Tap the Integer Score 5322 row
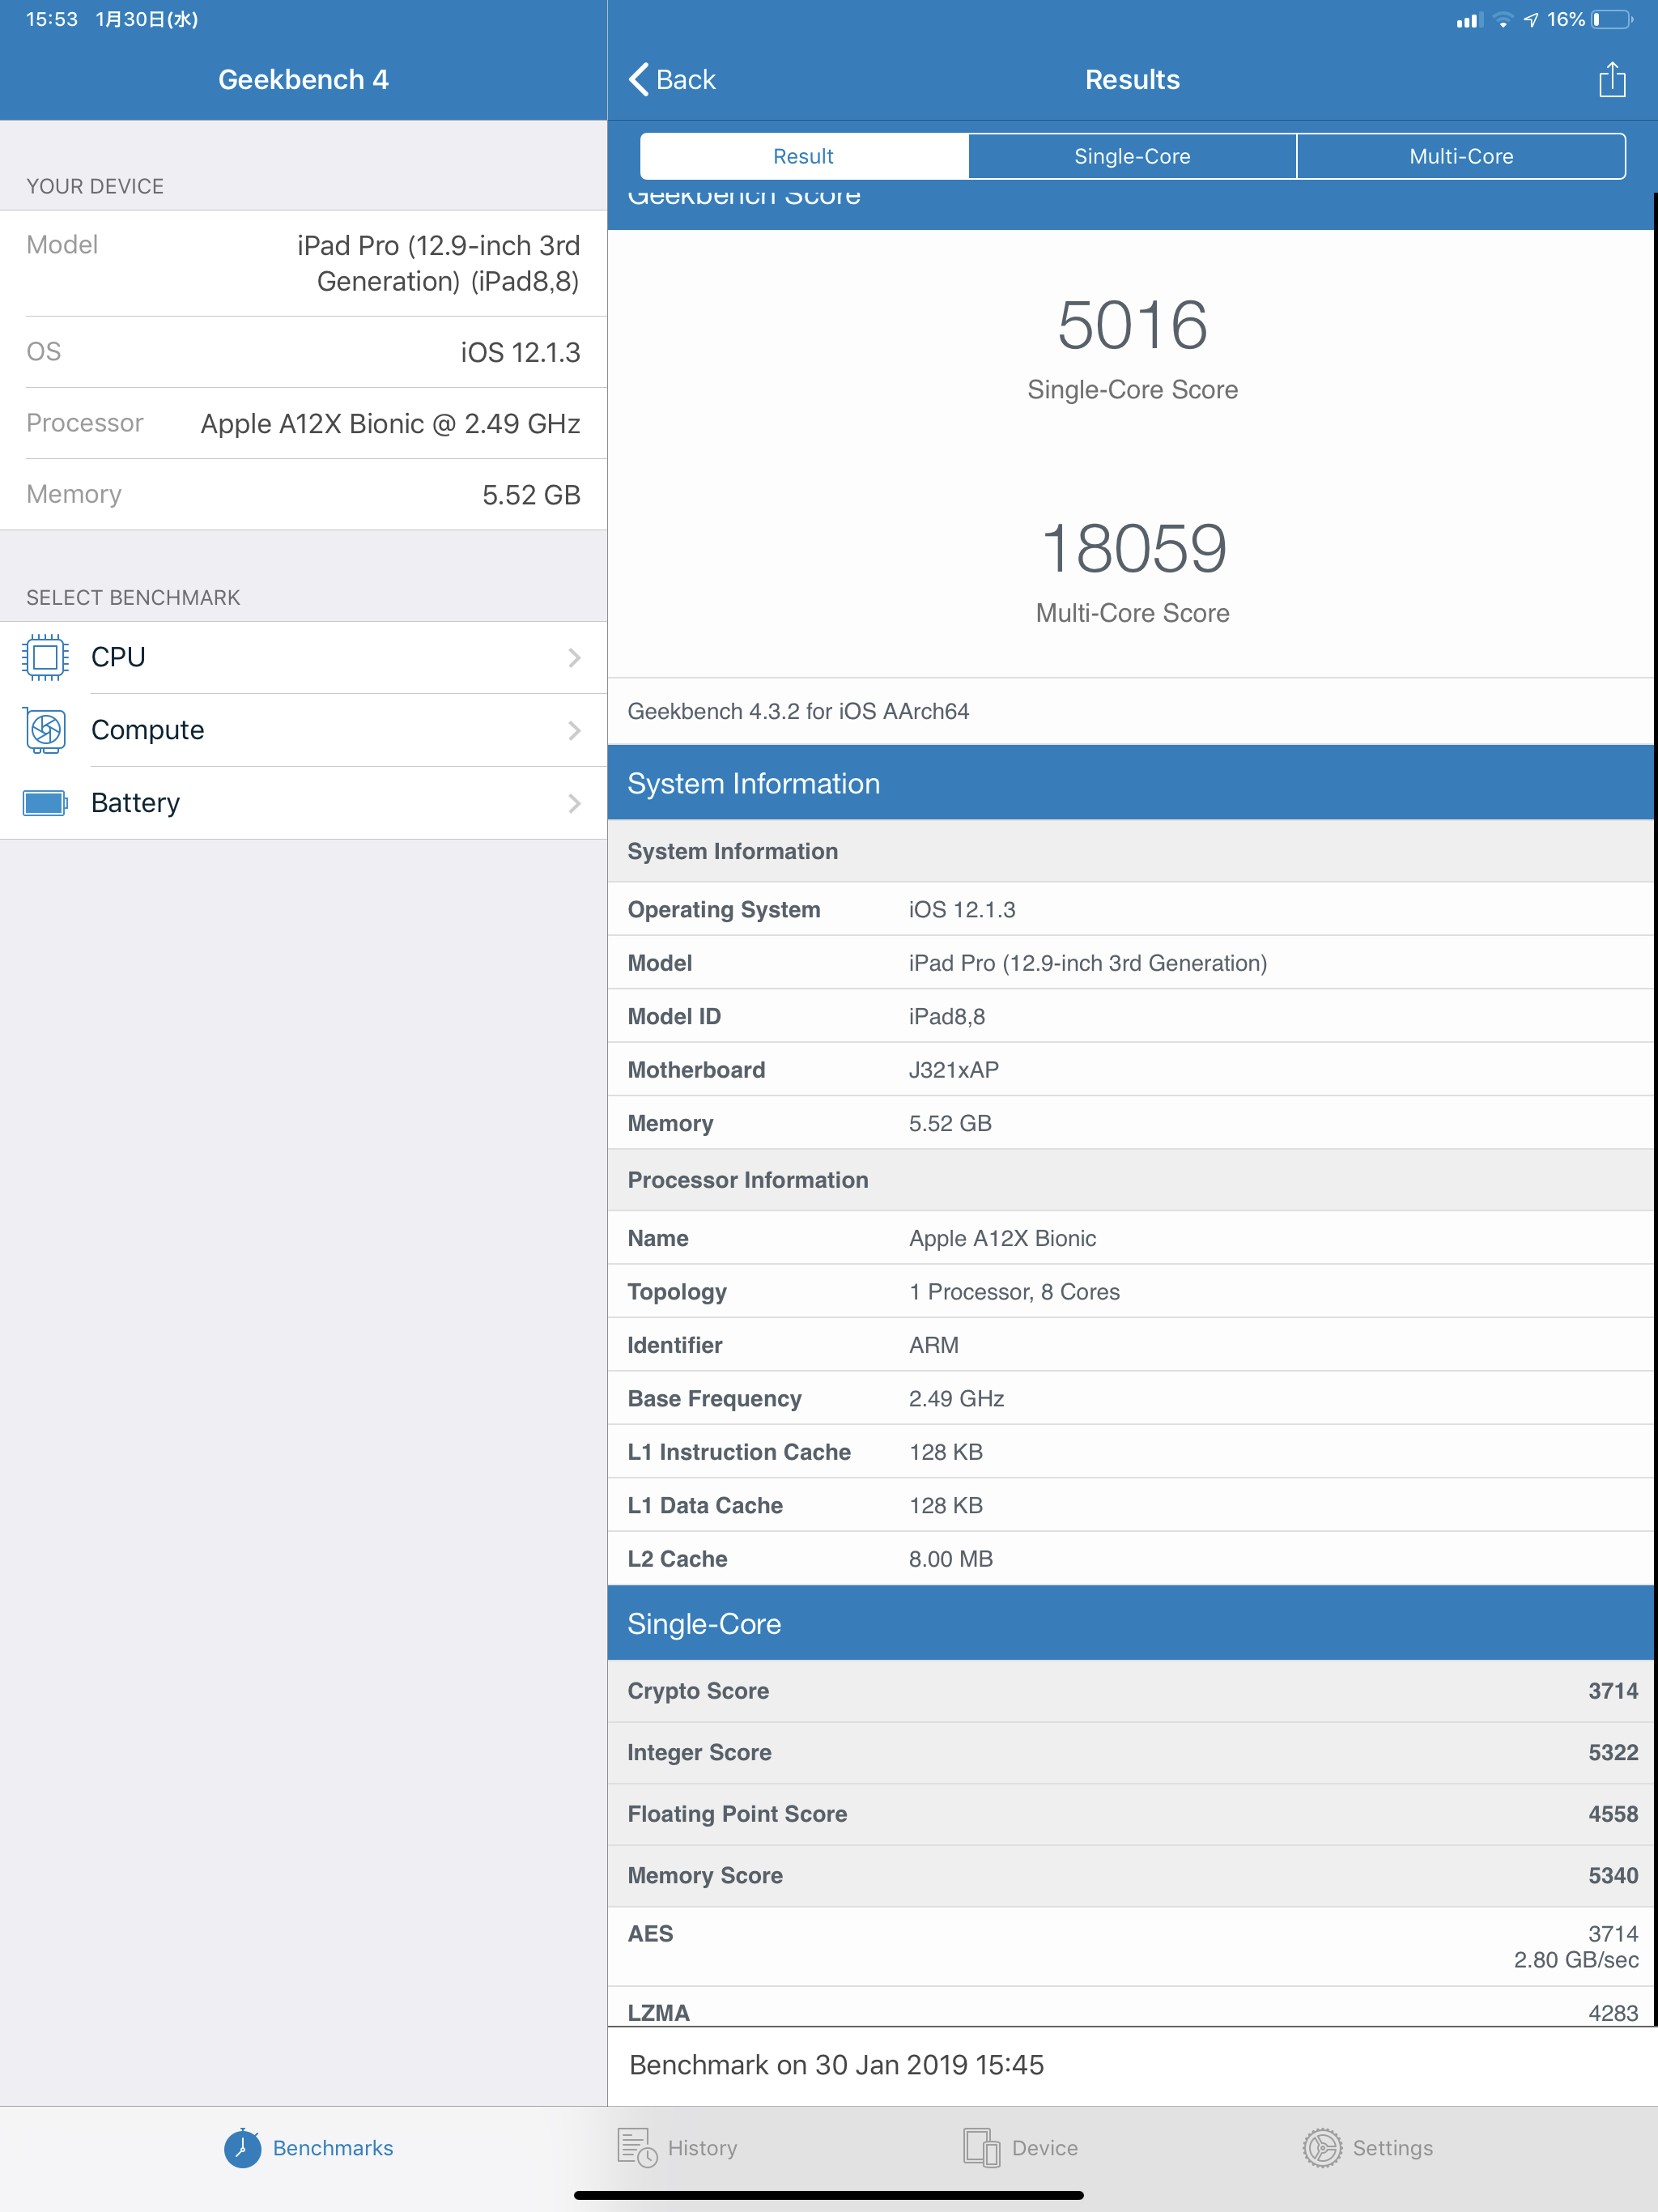 [x=1130, y=1752]
